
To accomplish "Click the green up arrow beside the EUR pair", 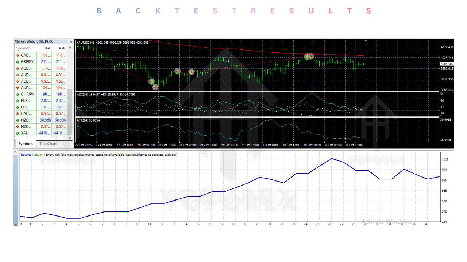I will point(17,100).
